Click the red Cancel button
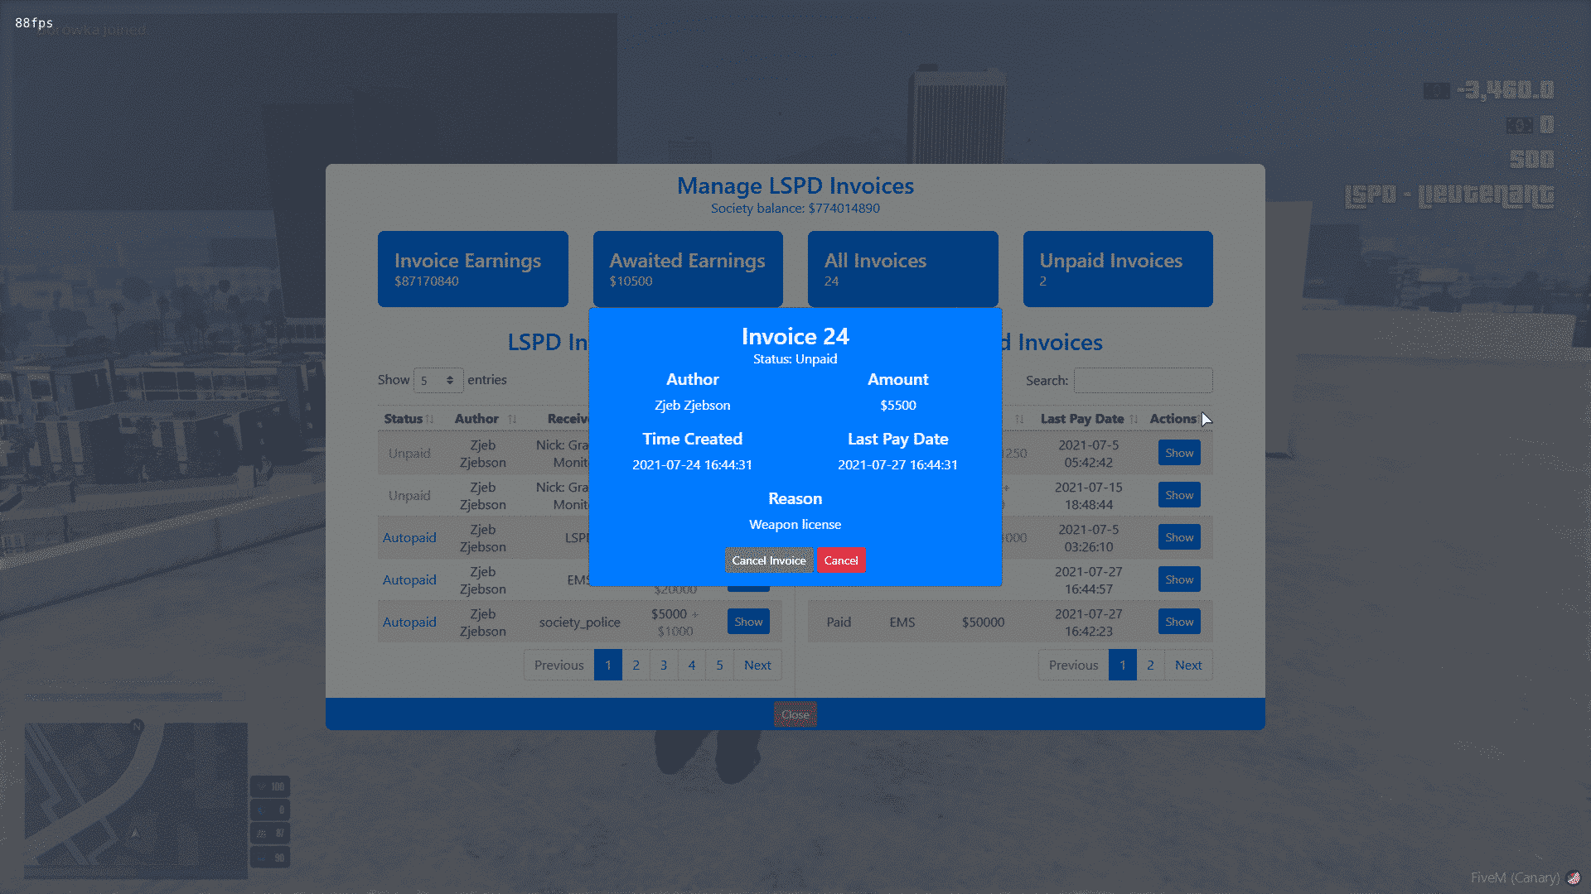1591x894 pixels. coord(841,560)
